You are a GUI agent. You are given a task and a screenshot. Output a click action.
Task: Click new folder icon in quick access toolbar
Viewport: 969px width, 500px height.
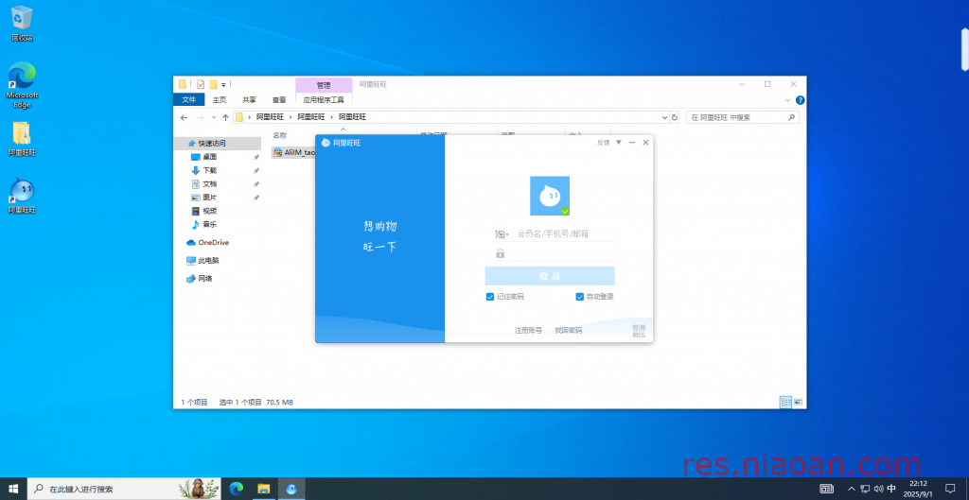[213, 84]
